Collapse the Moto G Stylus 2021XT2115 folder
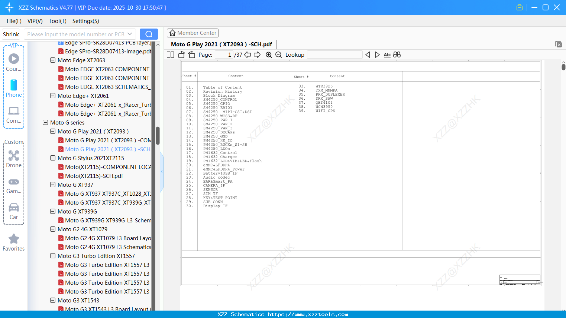Screen dimensions: 566x318 pyautogui.click(x=53, y=158)
